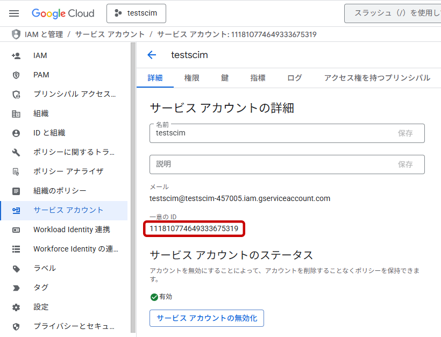
Task: Click the 設定 gear icon
Action: click(x=16, y=307)
